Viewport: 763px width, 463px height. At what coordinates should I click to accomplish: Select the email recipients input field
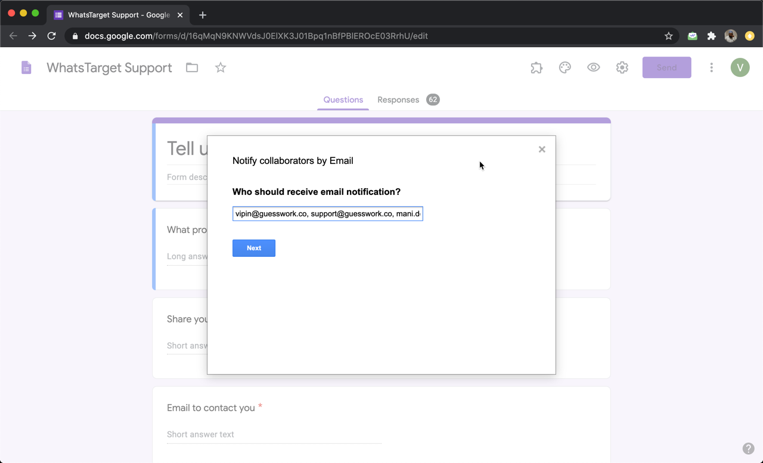327,213
